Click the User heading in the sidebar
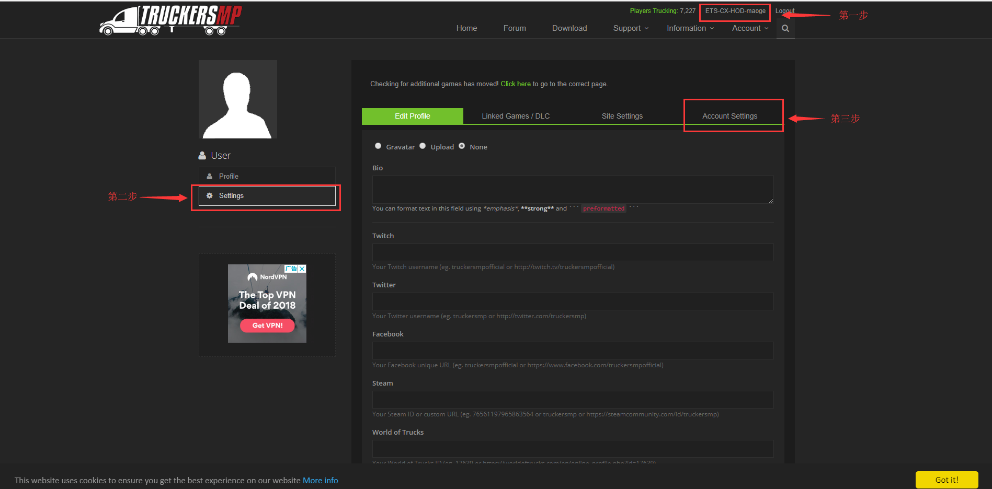The width and height of the screenshot is (992, 489). click(220, 156)
